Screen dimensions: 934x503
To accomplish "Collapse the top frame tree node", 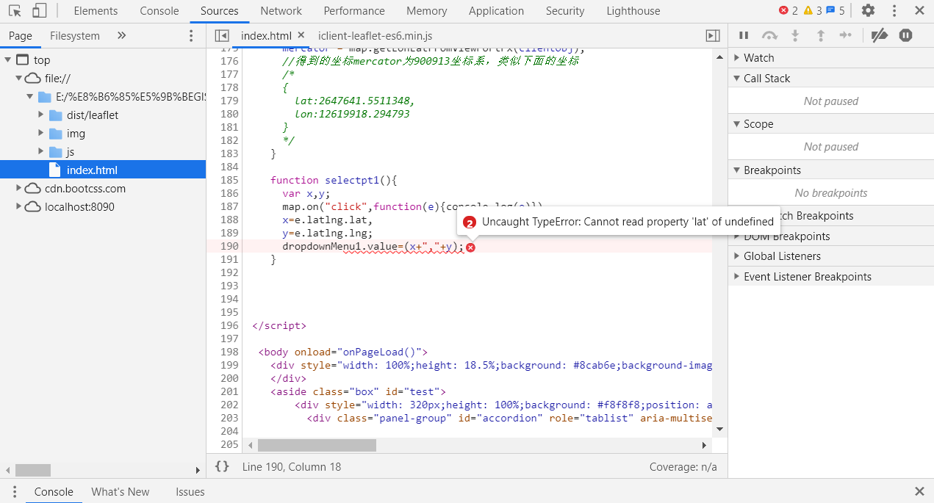I will coord(8,60).
